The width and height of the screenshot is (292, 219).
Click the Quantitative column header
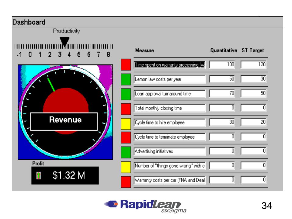[x=224, y=50]
